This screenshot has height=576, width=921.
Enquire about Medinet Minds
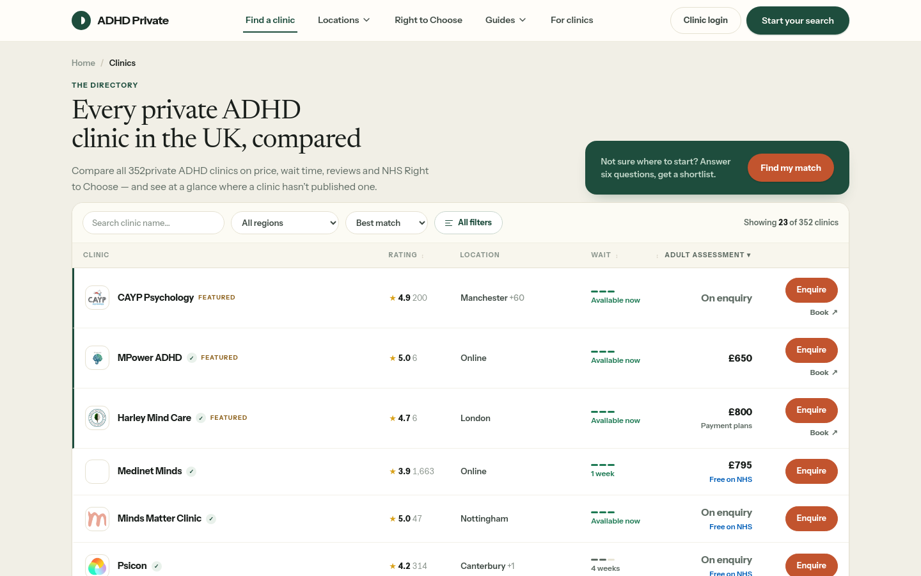tap(812, 471)
